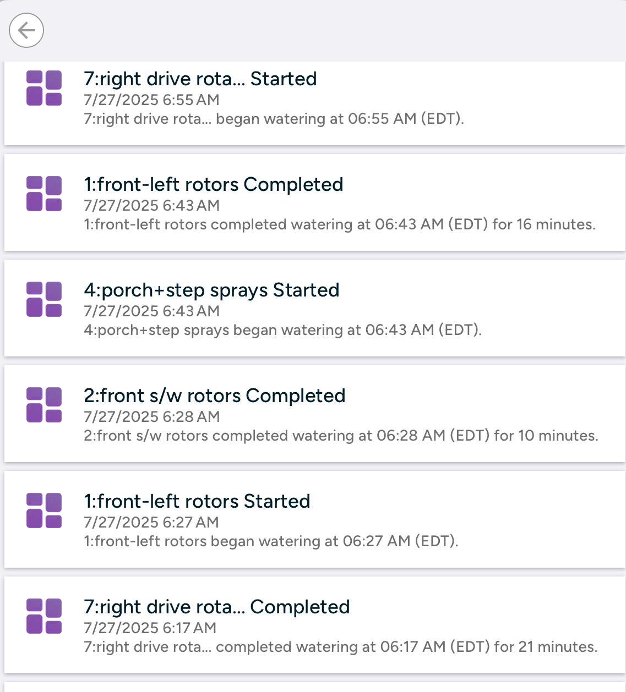Tap description mentioning 16 minutes watering

pyautogui.click(x=340, y=224)
